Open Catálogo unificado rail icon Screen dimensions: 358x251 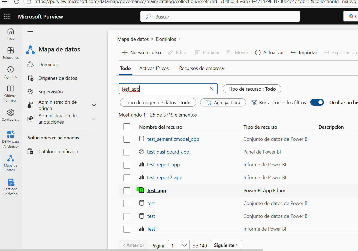(x=11, y=182)
